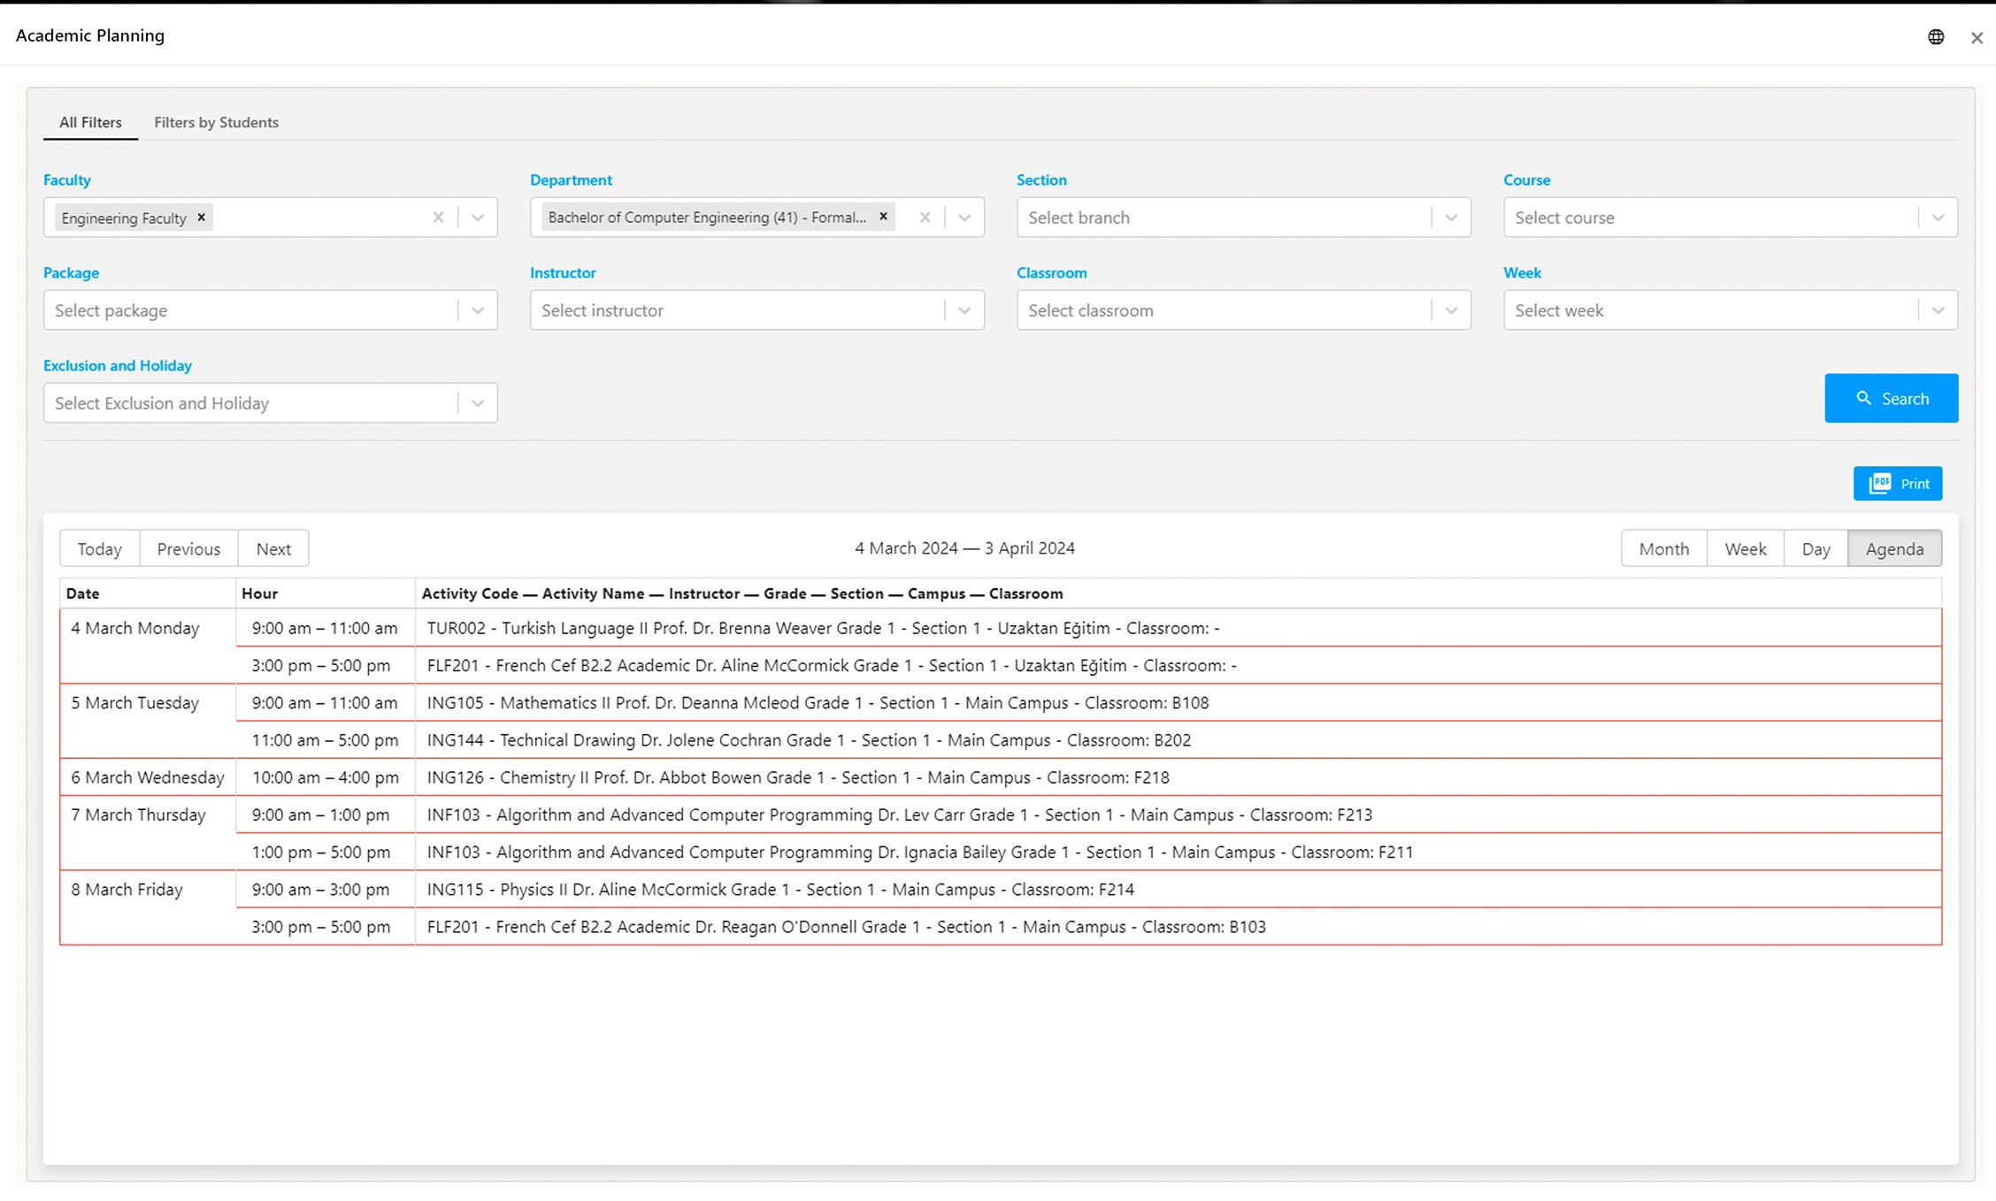
Task: Remove the Bachelor of Computer Engineering department chip
Action: click(882, 216)
